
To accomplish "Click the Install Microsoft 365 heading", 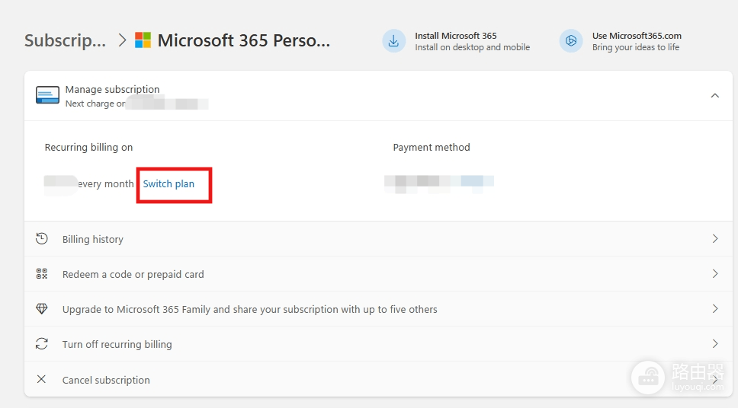I will click(456, 36).
